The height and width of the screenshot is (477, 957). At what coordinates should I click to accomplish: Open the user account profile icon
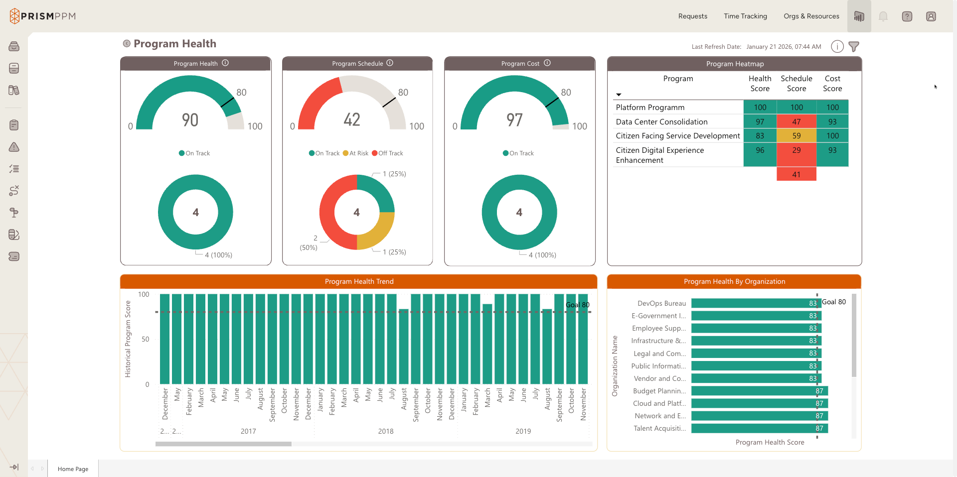(931, 16)
